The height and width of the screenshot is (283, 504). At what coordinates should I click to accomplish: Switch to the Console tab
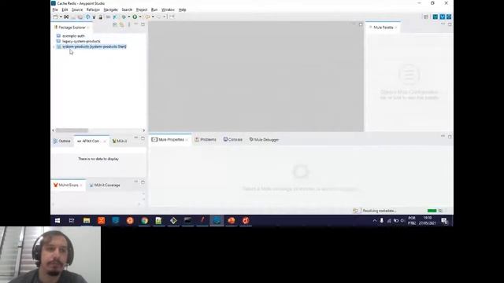[233, 140]
